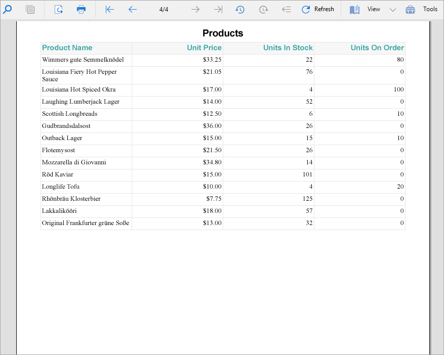Select Original Frankfurter grüne Soße cell
The height and width of the screenshot is (355, 444).
pos(87,224)
